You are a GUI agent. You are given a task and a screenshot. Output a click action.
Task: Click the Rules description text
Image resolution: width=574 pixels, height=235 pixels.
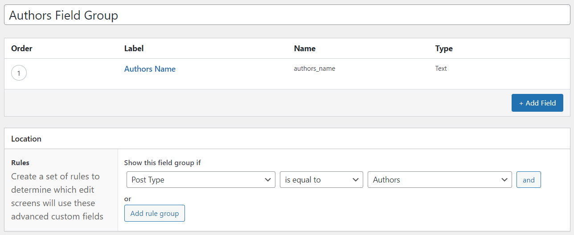tap(57, 196)
